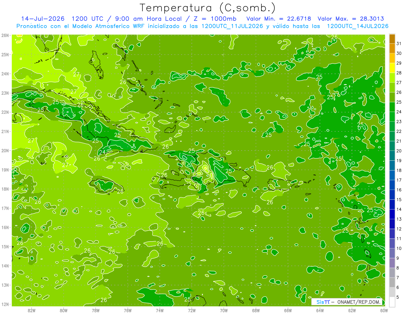Click the "12N" latitude axis label
408x315 pixels.
5,304
